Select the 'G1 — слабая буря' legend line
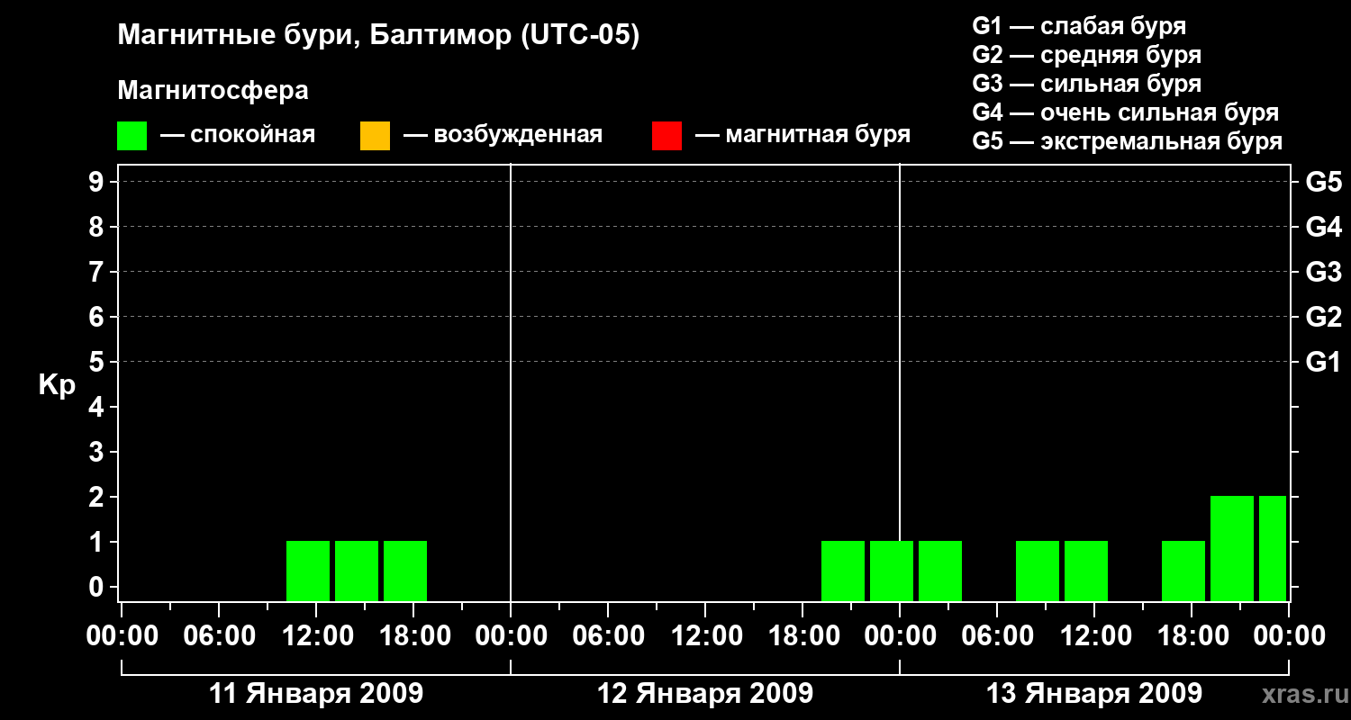This screenshot has width=1351, height=720. pyautogui.click(x=1079, y=26)
